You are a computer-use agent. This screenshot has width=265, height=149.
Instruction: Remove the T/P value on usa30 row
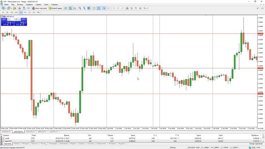click(178, 138)
